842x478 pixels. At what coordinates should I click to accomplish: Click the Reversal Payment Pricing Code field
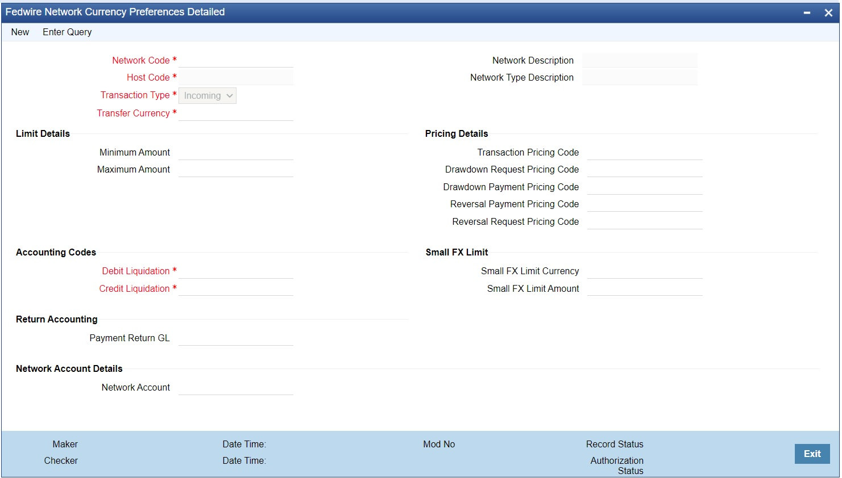645,204
